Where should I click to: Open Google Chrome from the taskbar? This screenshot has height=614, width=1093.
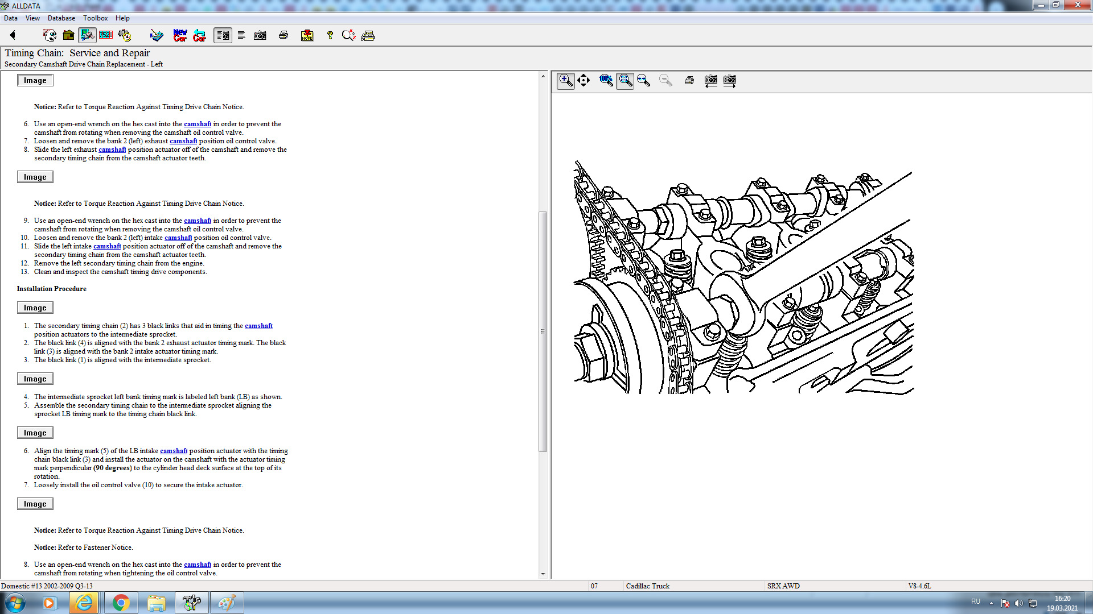[x=120, y=603]
